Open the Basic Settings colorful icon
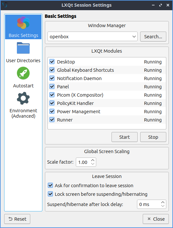This screenshot has height=228, width=173. click(x=23, y=23)
